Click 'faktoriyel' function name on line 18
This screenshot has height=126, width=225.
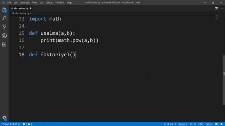point(55,55)
